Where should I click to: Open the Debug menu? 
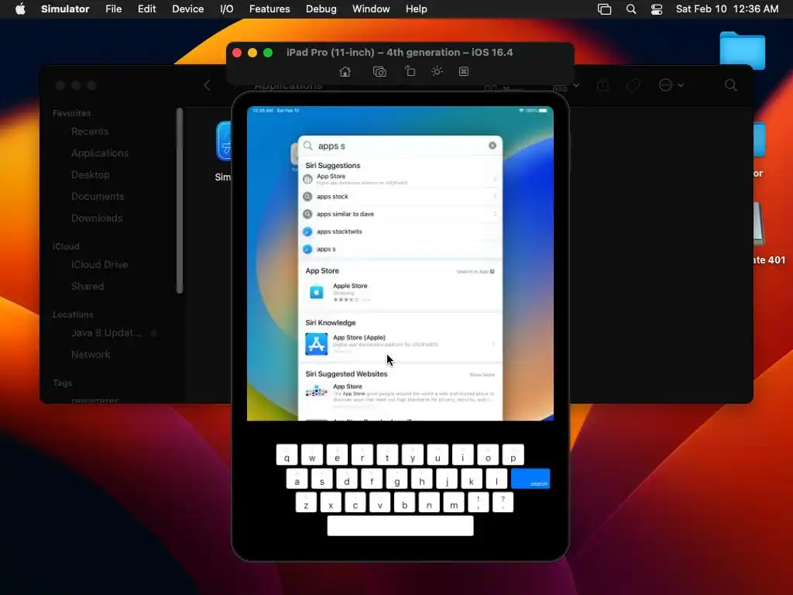click(x=321, y=9)
